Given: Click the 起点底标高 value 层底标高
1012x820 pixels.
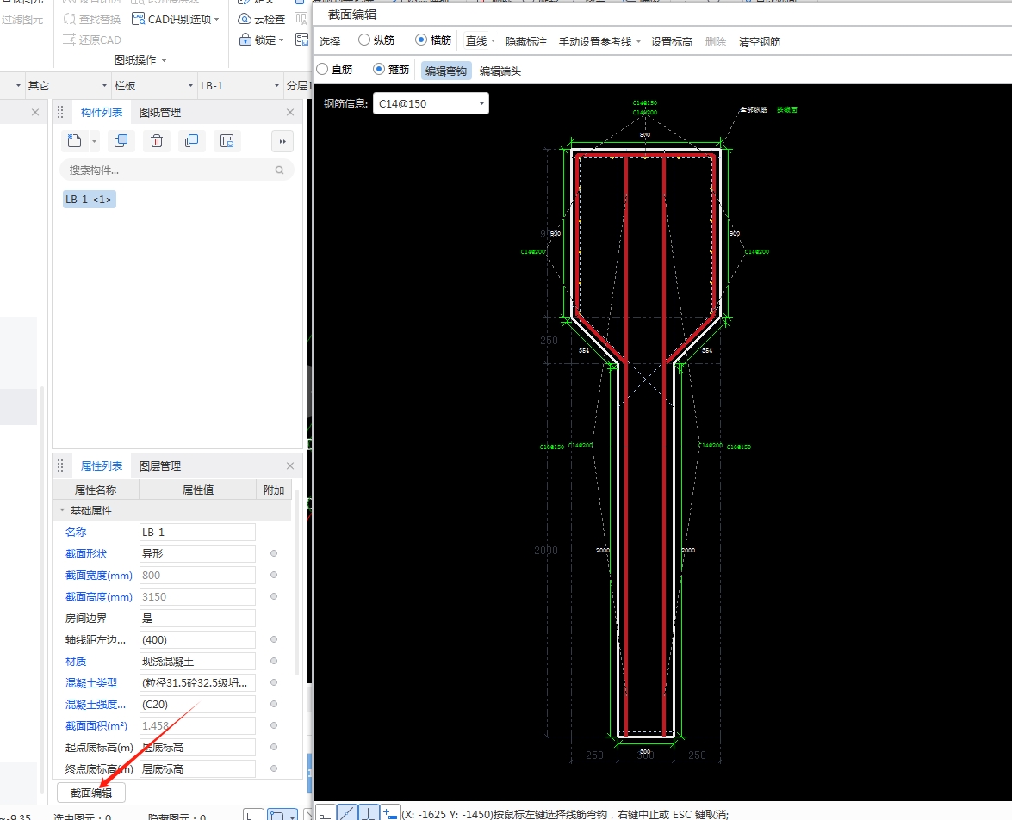Looking at the screenshot, I should click(197, 747).
